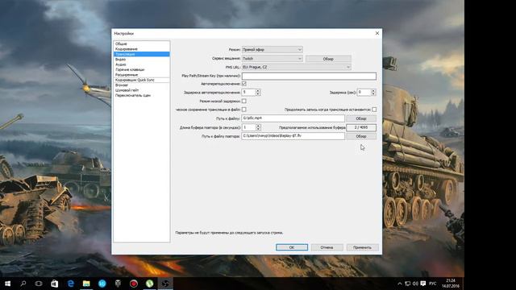Decrease replay buffer length value
Screen dimensions: 516x290
point(258,129)
